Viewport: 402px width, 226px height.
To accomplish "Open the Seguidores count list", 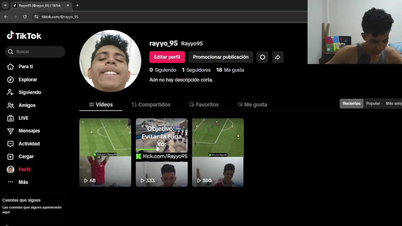I will coord(196,70).
